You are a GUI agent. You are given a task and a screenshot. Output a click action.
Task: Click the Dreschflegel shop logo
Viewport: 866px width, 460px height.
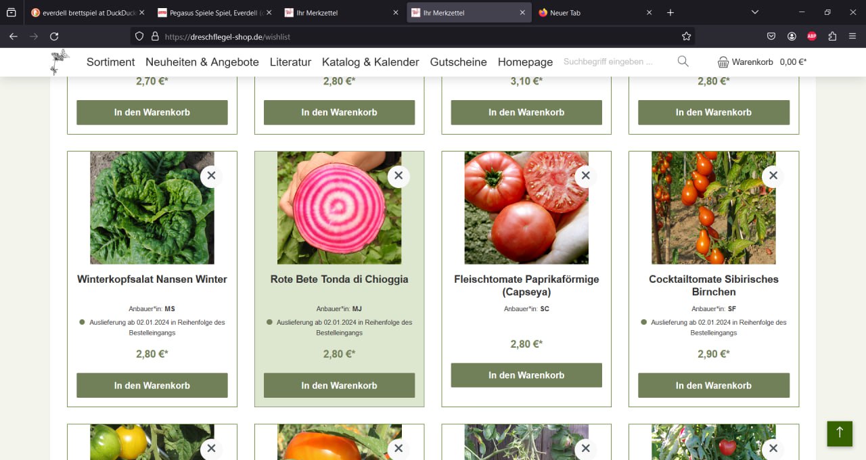pos(60,62)
